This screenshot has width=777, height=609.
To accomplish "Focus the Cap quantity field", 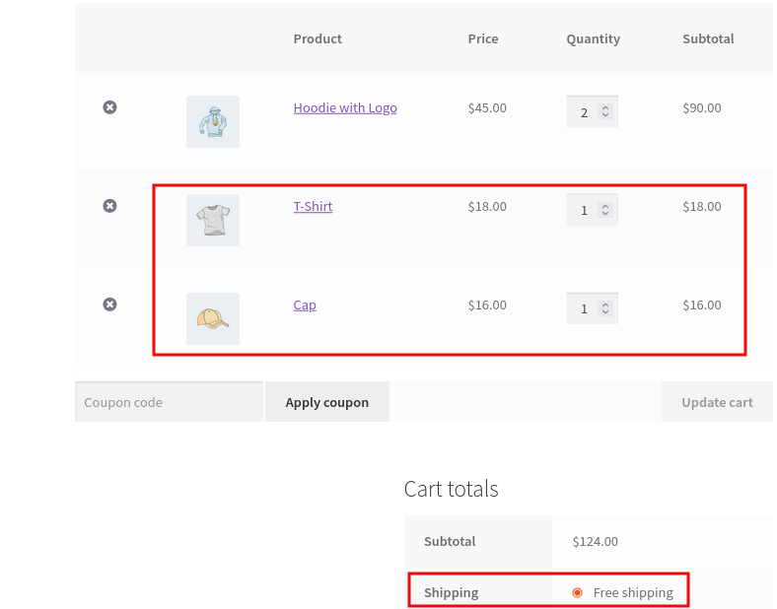I will [583, 308].
